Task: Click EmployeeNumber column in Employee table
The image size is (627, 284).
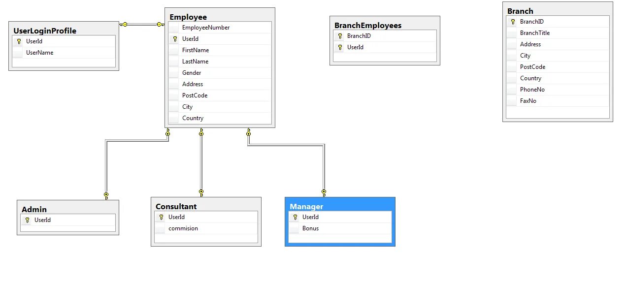Action: (x=220, y=28)
